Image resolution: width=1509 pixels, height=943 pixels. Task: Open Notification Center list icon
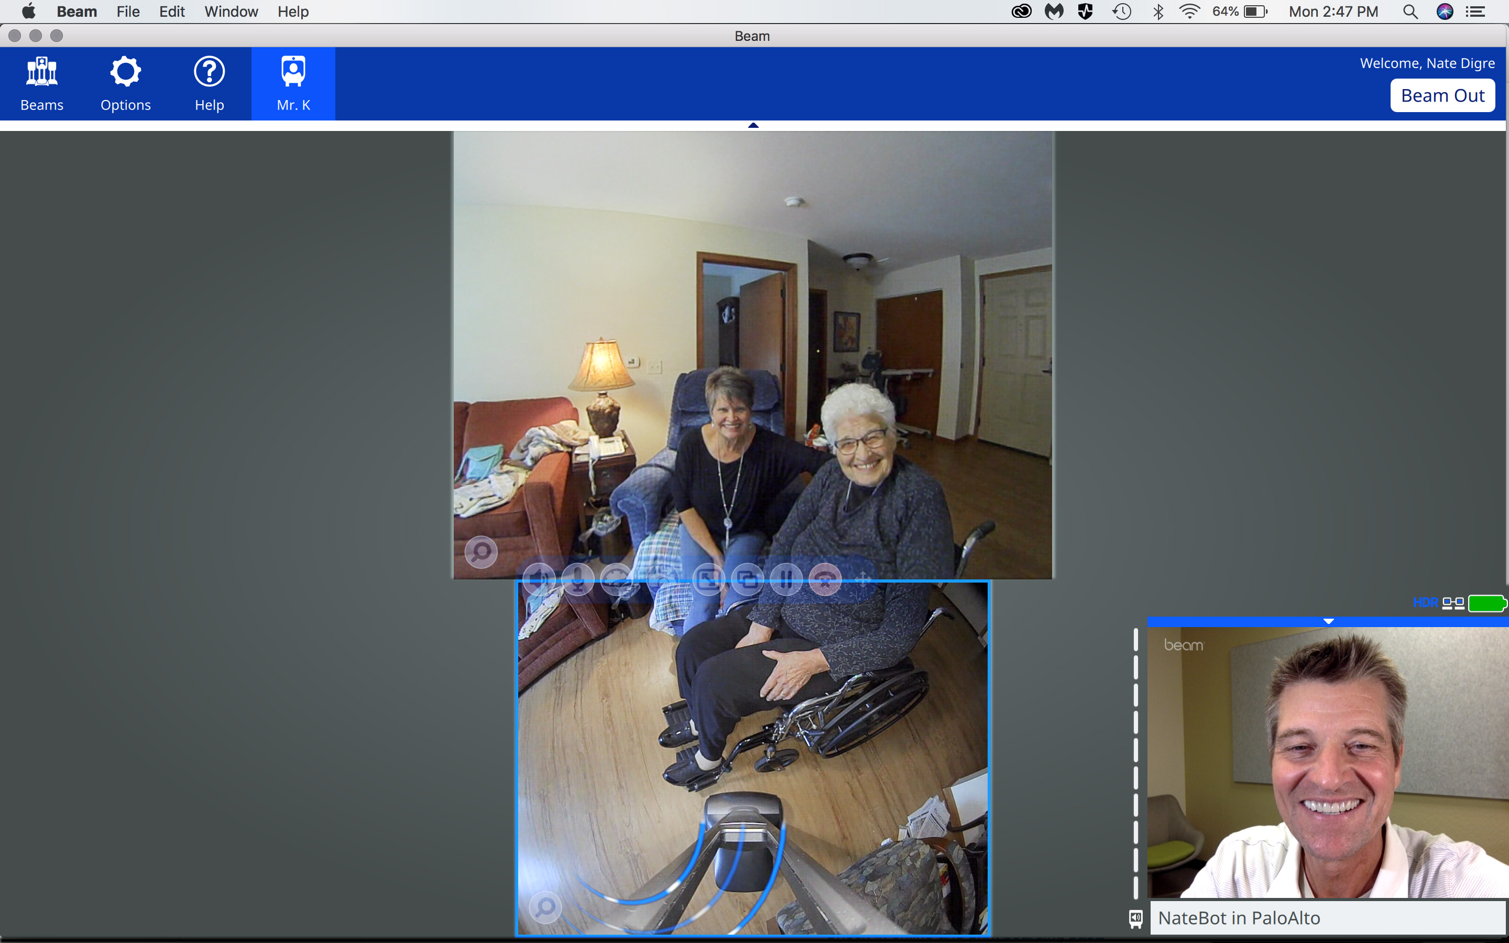(1476, 11)
